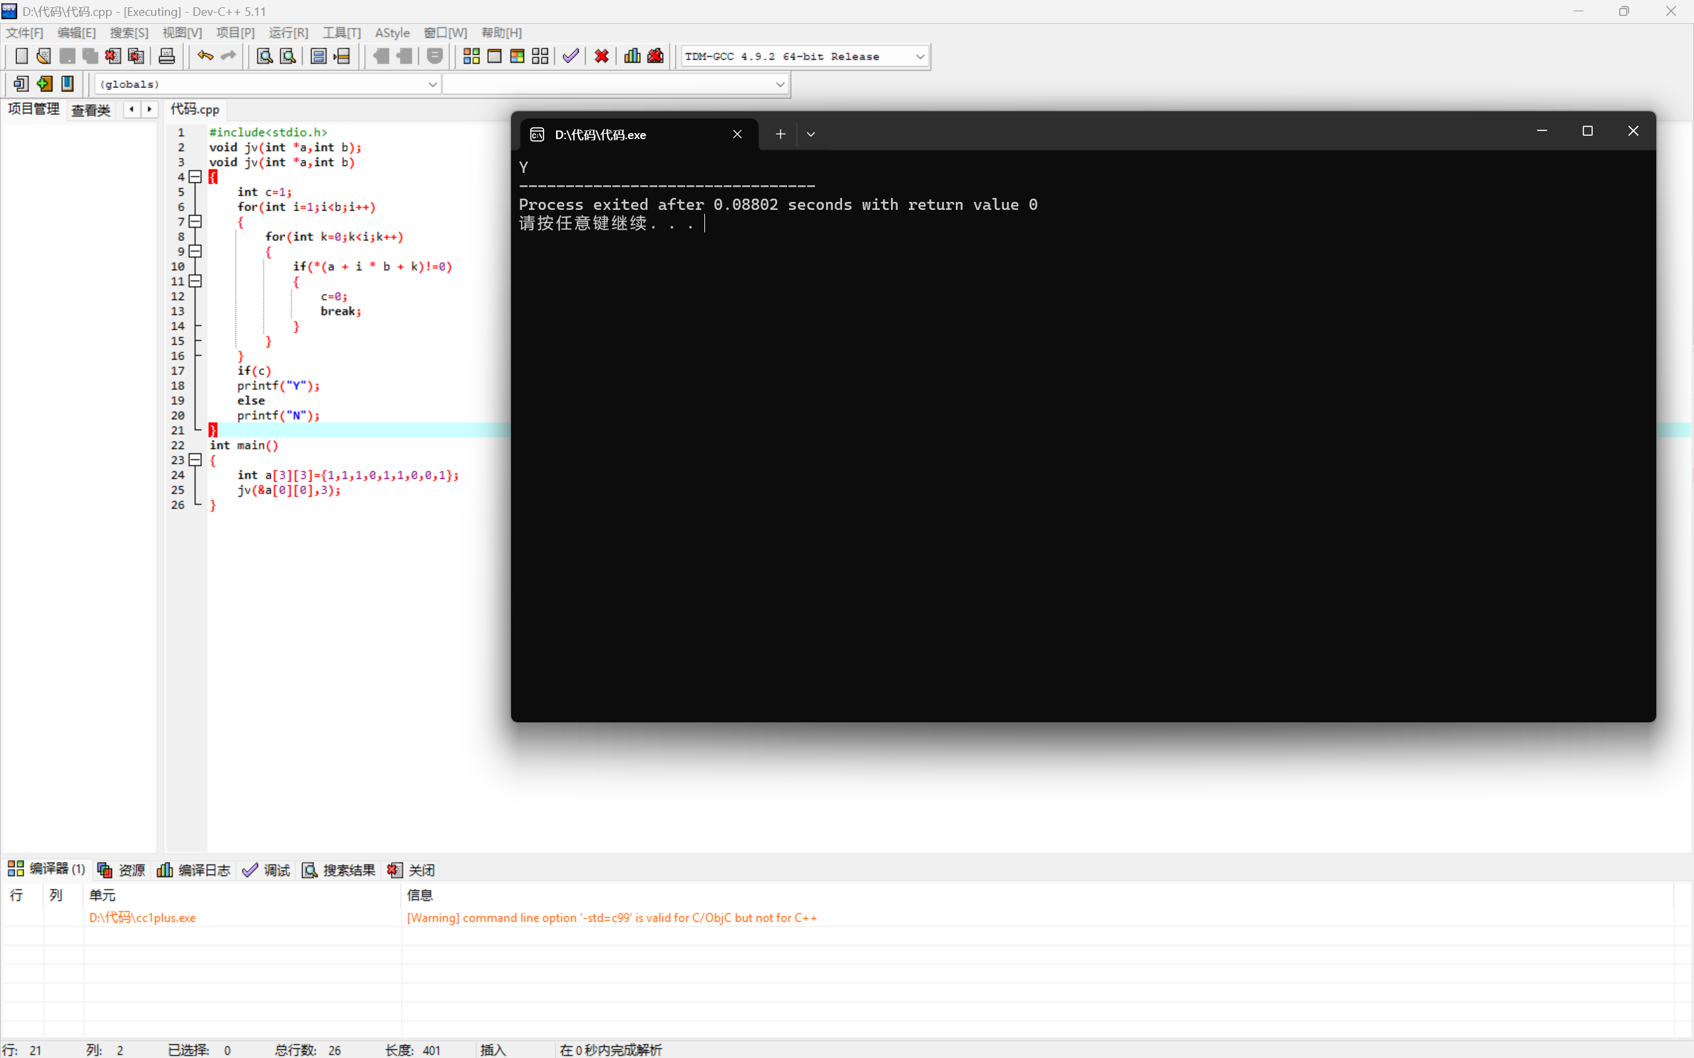This screenshot has height=1058, width=1694.
Task: Click the Undo arrow icon
Action: (205, 56)
